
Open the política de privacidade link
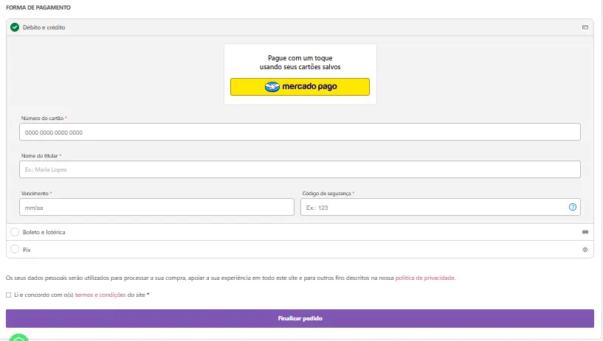(x=425, y=278)
